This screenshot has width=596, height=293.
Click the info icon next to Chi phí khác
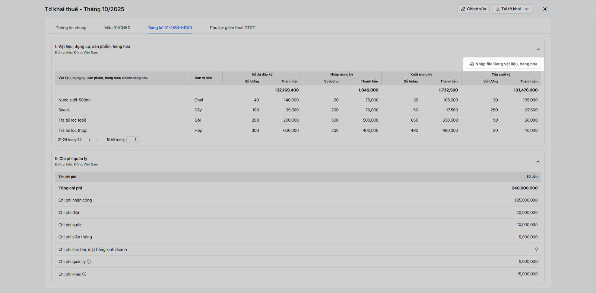[x=85, y=274]
